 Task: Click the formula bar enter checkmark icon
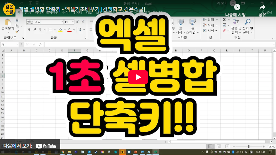click(34, 44)
